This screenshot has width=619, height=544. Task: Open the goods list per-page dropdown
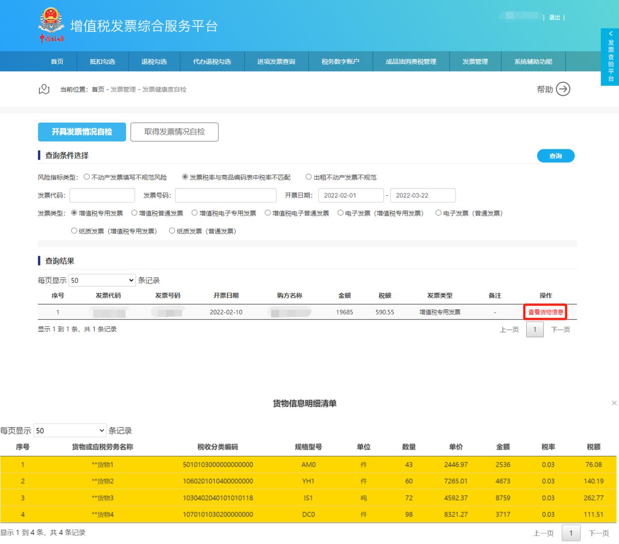click(x=70, y=430)
